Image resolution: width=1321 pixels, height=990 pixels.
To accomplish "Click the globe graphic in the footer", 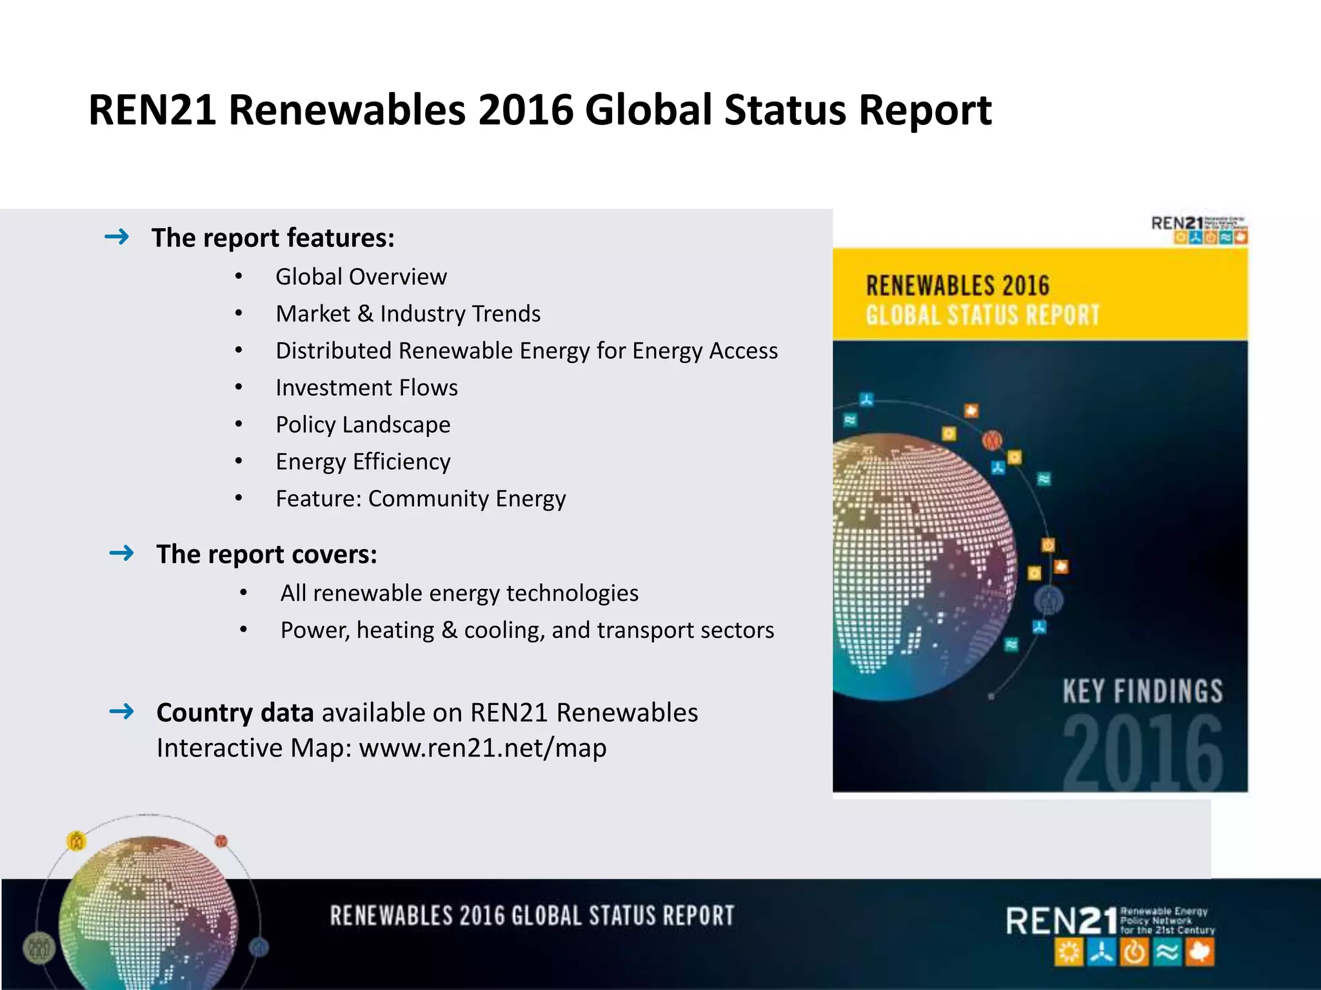I will click(x=148, y=912).
